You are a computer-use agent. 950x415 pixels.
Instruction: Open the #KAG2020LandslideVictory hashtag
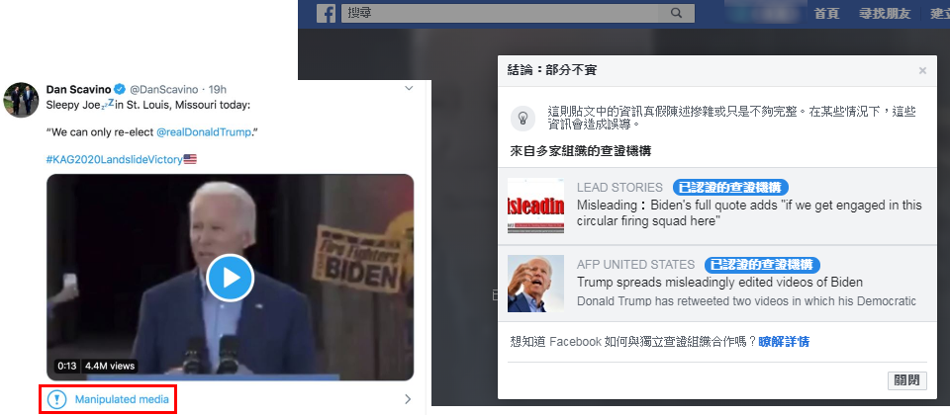tap(114, 160)
